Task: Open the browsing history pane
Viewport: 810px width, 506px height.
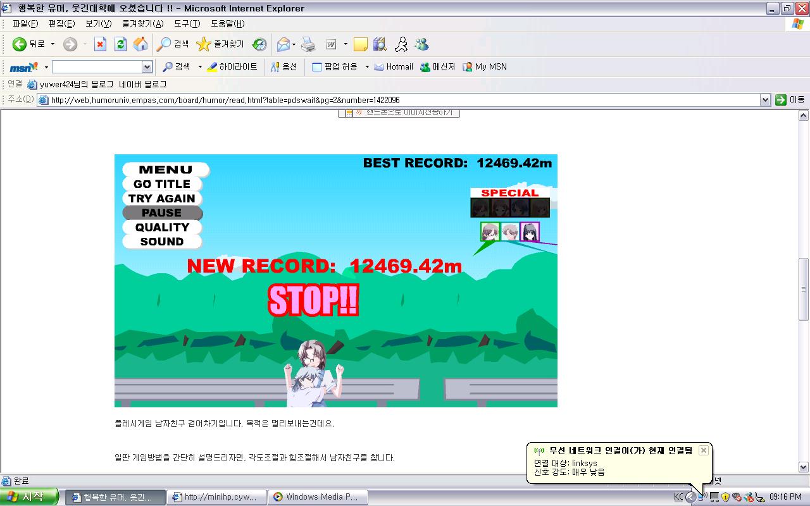Action: (259, 44)
